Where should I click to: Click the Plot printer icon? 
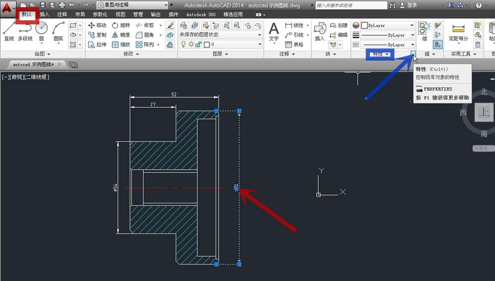62,5
